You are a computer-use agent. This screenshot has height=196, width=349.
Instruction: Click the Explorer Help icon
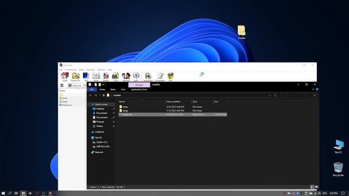click(317, 89)
